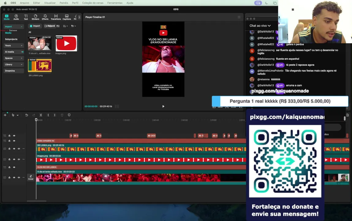Open the Effects panel
The height and width of the screenshot is (221, 352).
tap(45, 17)
